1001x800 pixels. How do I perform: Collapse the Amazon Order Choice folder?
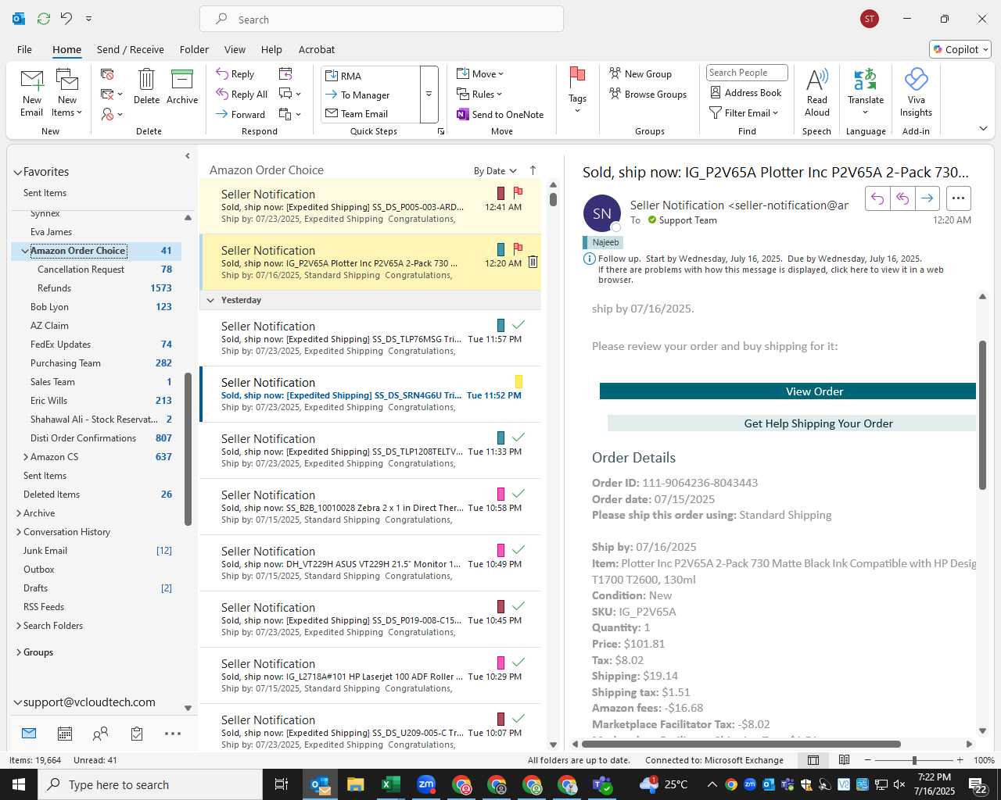(25, 251)
